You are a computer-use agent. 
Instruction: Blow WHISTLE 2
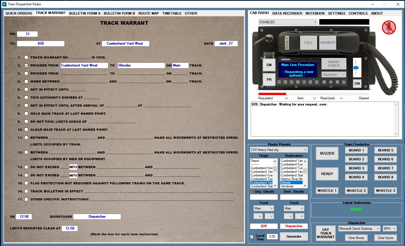[x=356, y=191]
